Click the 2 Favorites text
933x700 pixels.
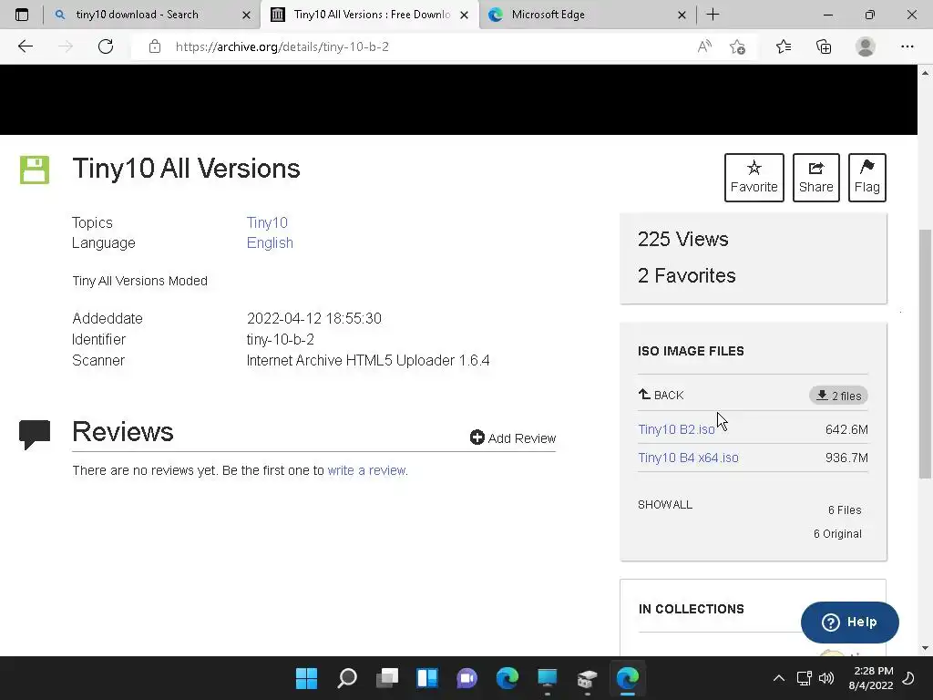[x=687, y=275]
